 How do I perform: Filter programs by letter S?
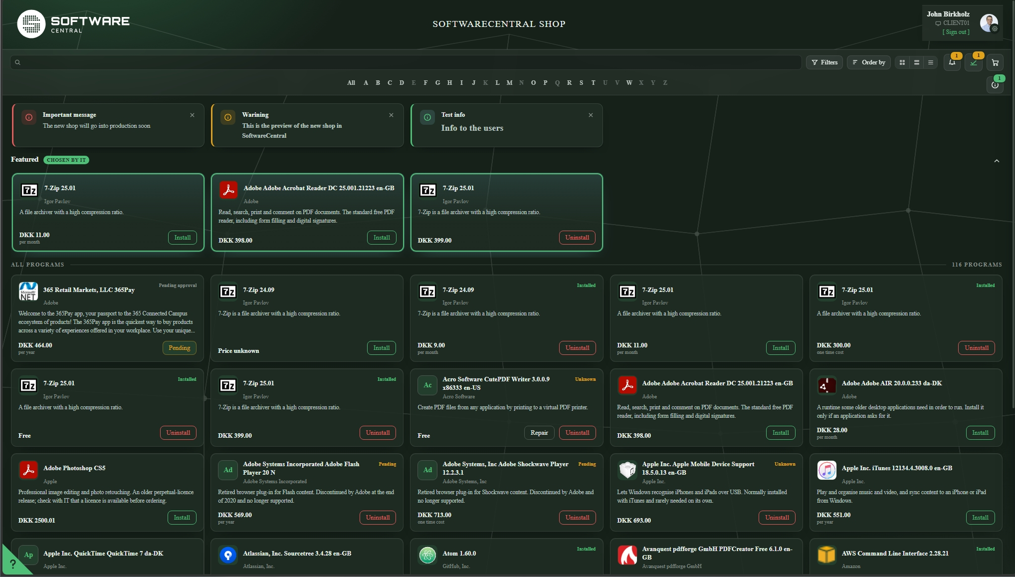(x=581, y=83)
